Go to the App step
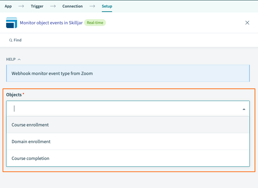 pyautogui.click(x=8, y=6)
